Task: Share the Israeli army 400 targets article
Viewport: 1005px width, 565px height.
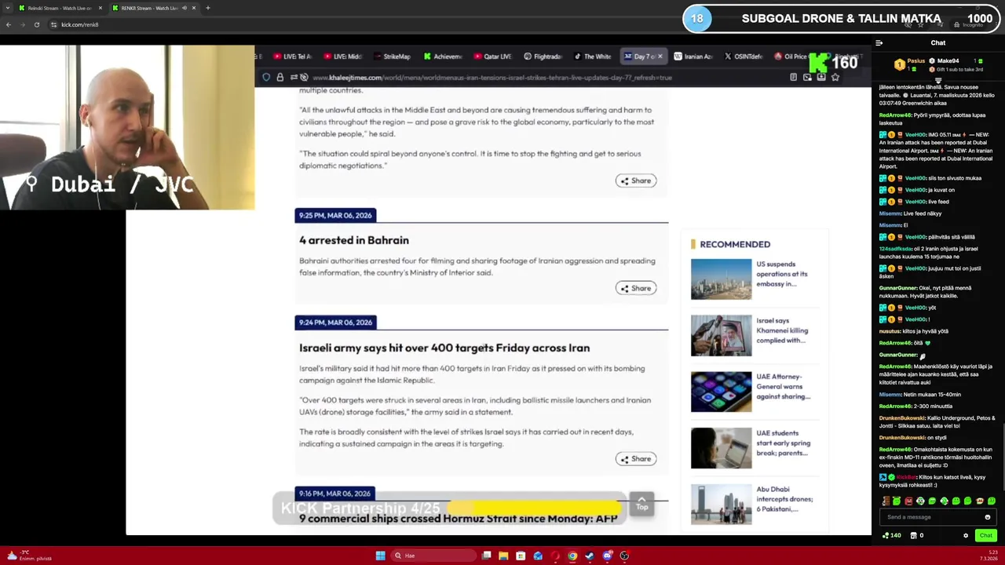Action: [x=636, y=459]
